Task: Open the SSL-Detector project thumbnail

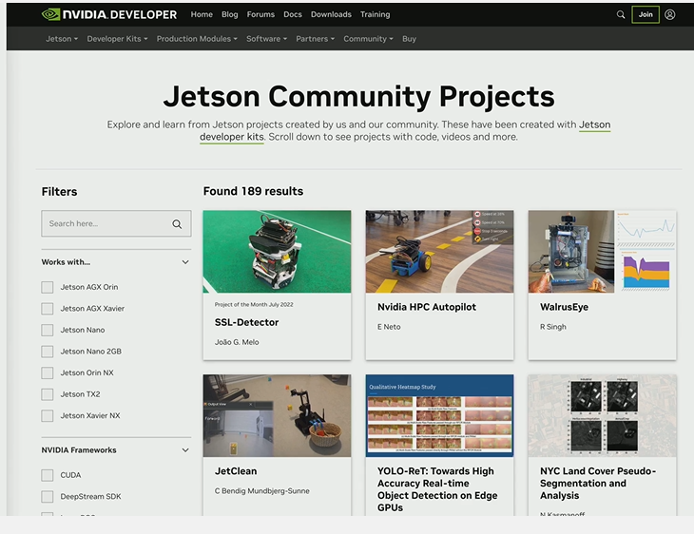Action: [x=277, y=251]
